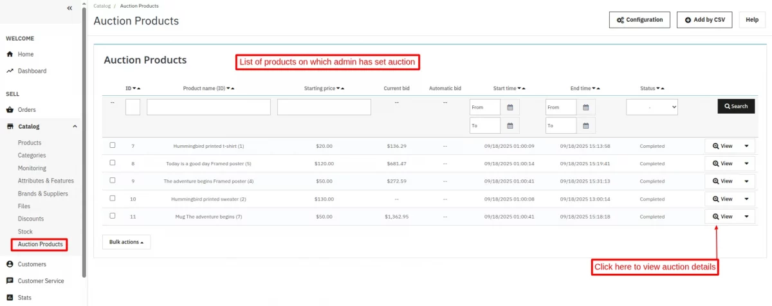Sort ID column ascending with up arrow
The width and height of the screenshot is (772, 306).
(x=138, y=88)
